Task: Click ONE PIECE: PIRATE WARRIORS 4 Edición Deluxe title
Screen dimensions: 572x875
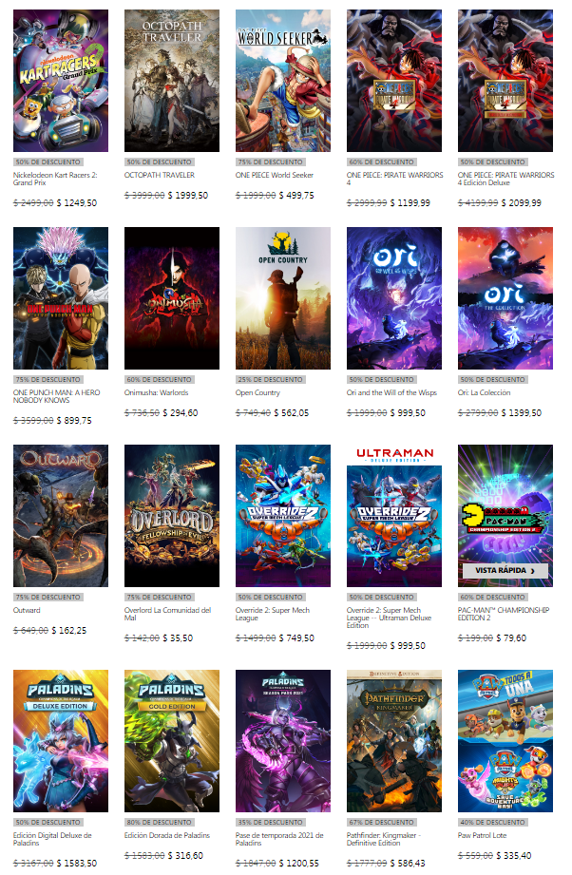Action: pos(505,179)
